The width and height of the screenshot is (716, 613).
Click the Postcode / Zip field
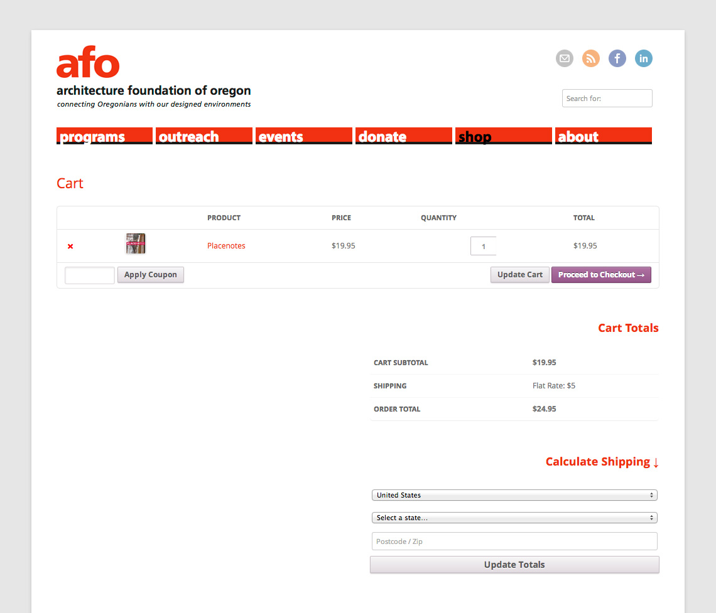pyautogui.click(x=514, y=541)
